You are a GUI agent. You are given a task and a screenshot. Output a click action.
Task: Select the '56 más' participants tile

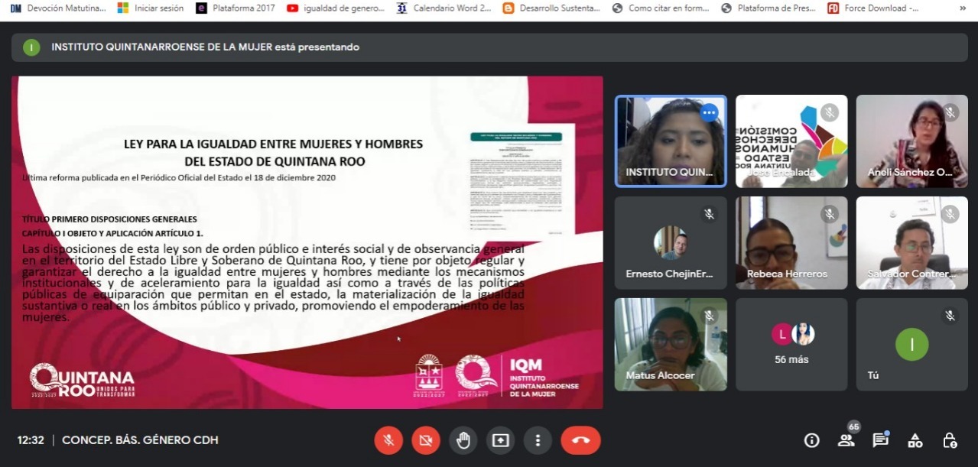[x=791, y=344]
